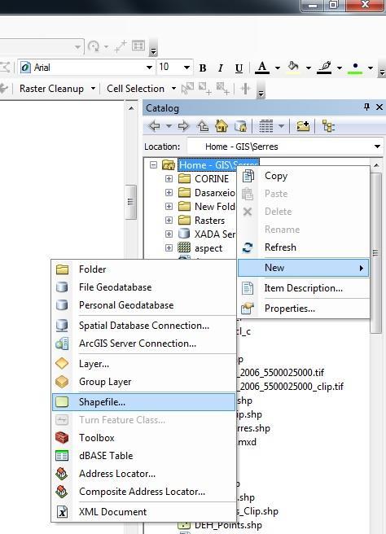The height and width of the screenshot is (534, 386).
Task: Expand the Dasarxeio folder
Action: pos(169,193)
